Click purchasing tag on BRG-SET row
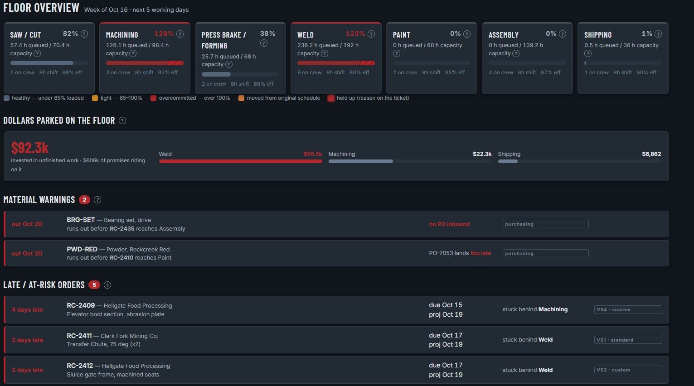The width and height of the screenshot is (694, 386). 545,224
